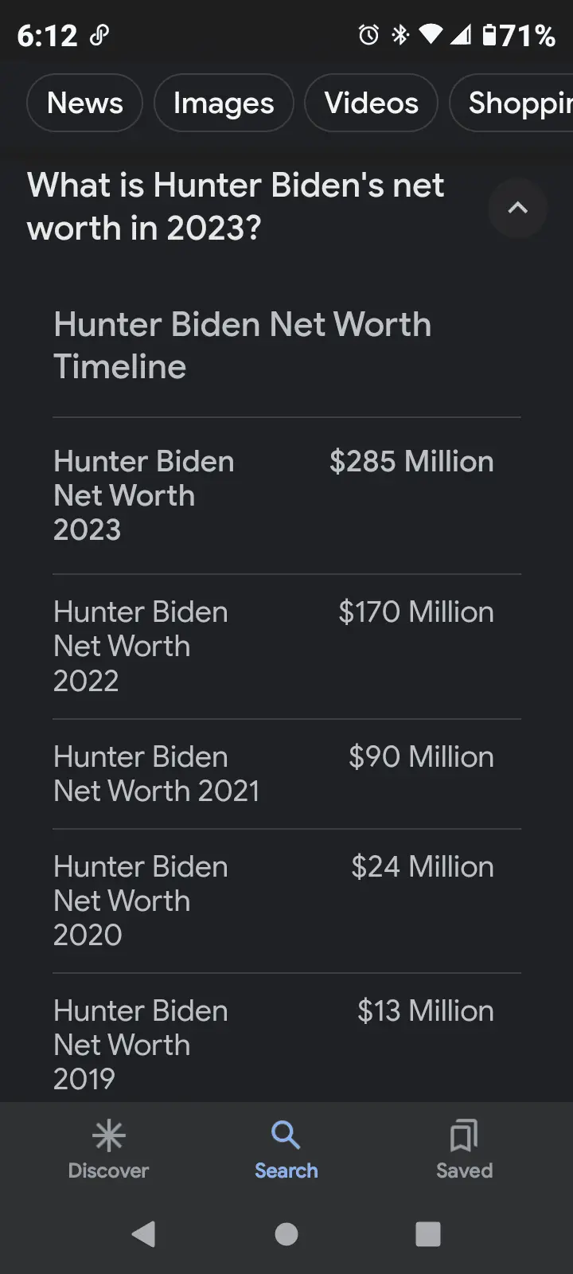Select the Net Worth 2021 row label

[157, 773]
